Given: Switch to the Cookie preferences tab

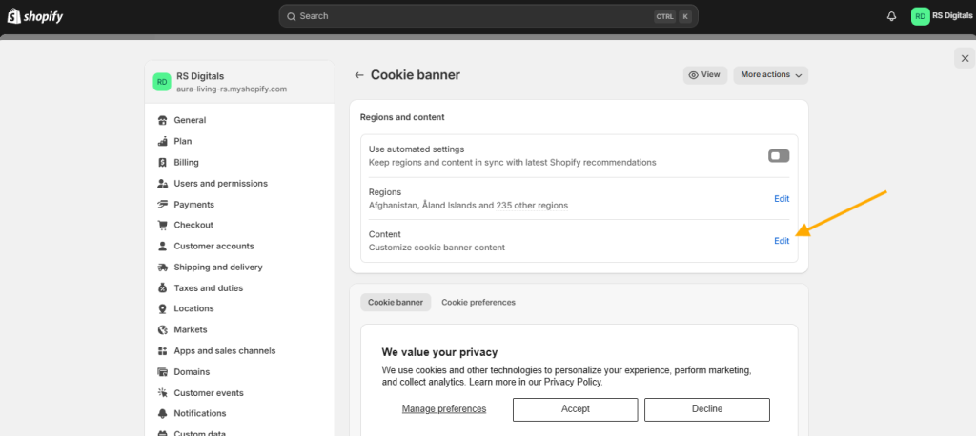Looking at the screenshot, I should [x=478, y=303].
